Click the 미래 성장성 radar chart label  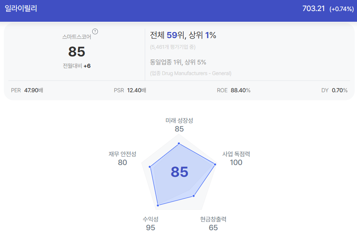179,120
